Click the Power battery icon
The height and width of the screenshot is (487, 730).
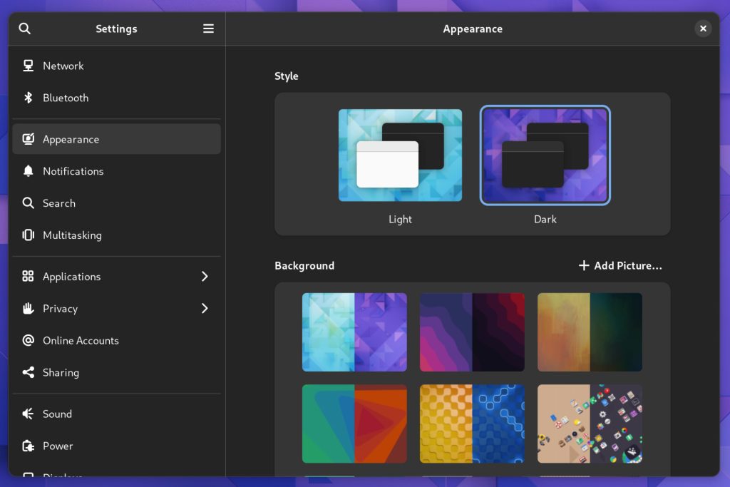(29, 446)
